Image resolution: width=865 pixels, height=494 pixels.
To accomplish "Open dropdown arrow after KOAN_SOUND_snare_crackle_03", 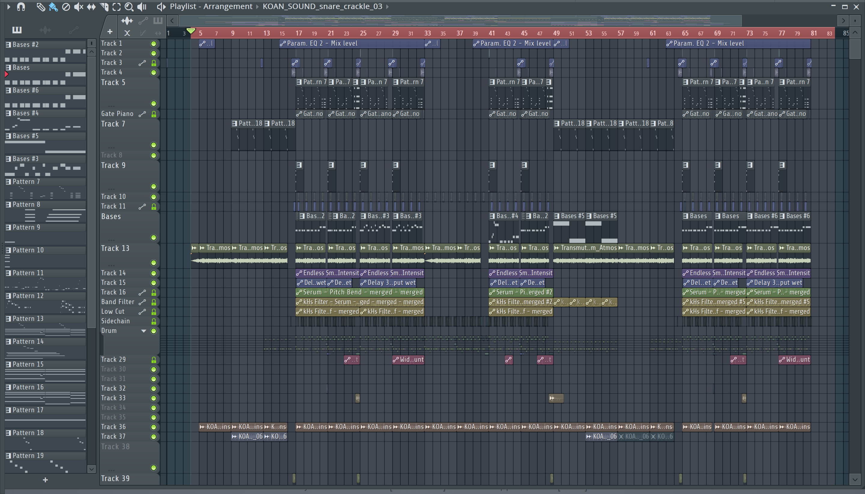I will [x=387, y=6].
